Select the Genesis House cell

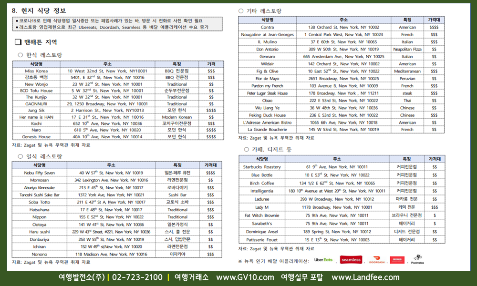[x=36, y=137]
